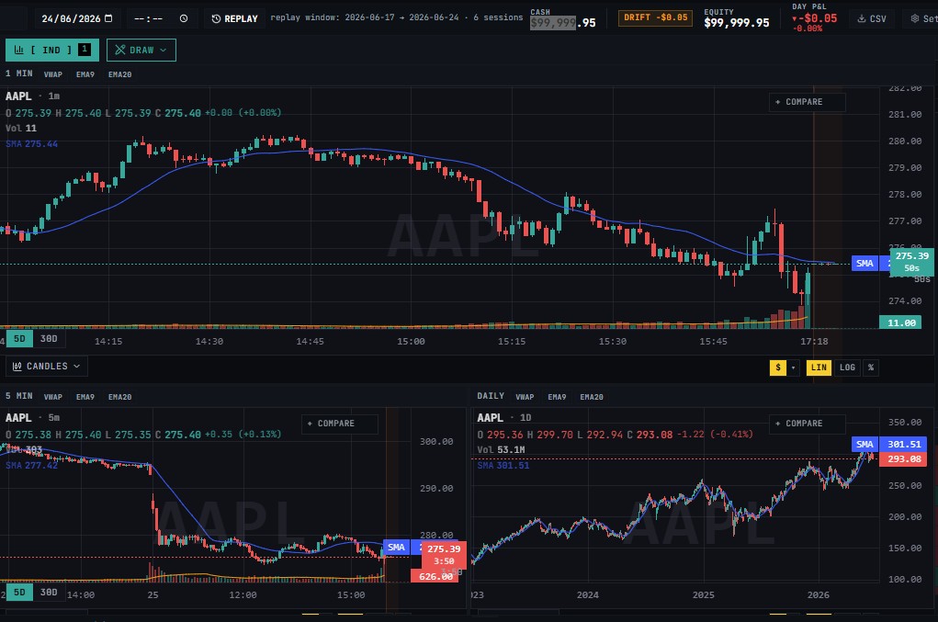Click the replay window session text
Image resolution: width=938 pixels, height=622 pixels.
[397, 17]
